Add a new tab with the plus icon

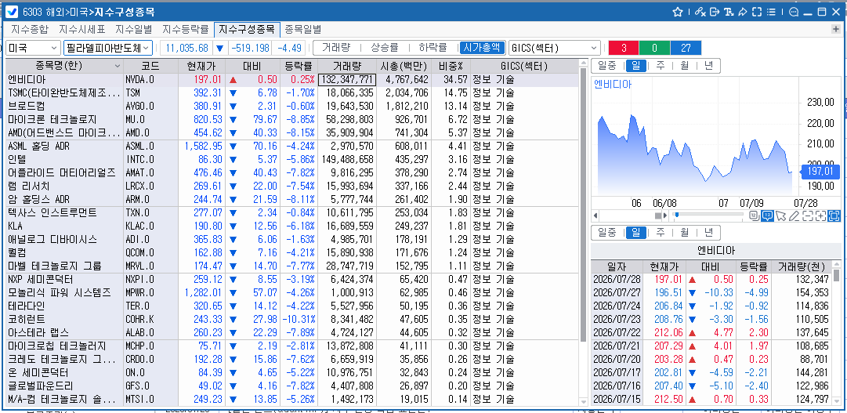836,29
